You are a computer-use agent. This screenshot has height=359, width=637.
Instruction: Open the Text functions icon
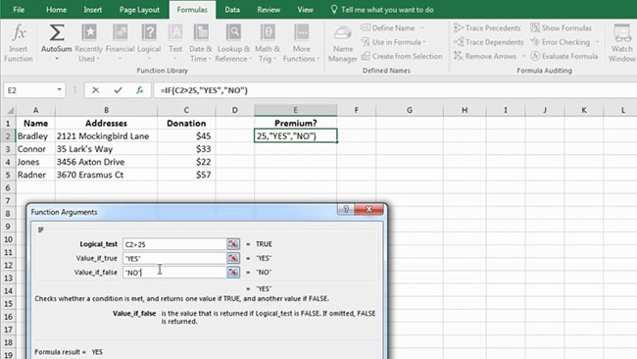point(175,32)
